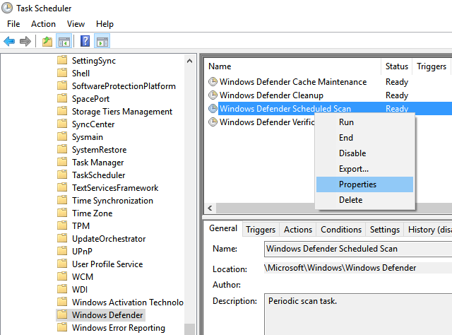Sort by the Status column header
Screen dimensions: 452x335
pyautogui.click(x=397, y=66)
